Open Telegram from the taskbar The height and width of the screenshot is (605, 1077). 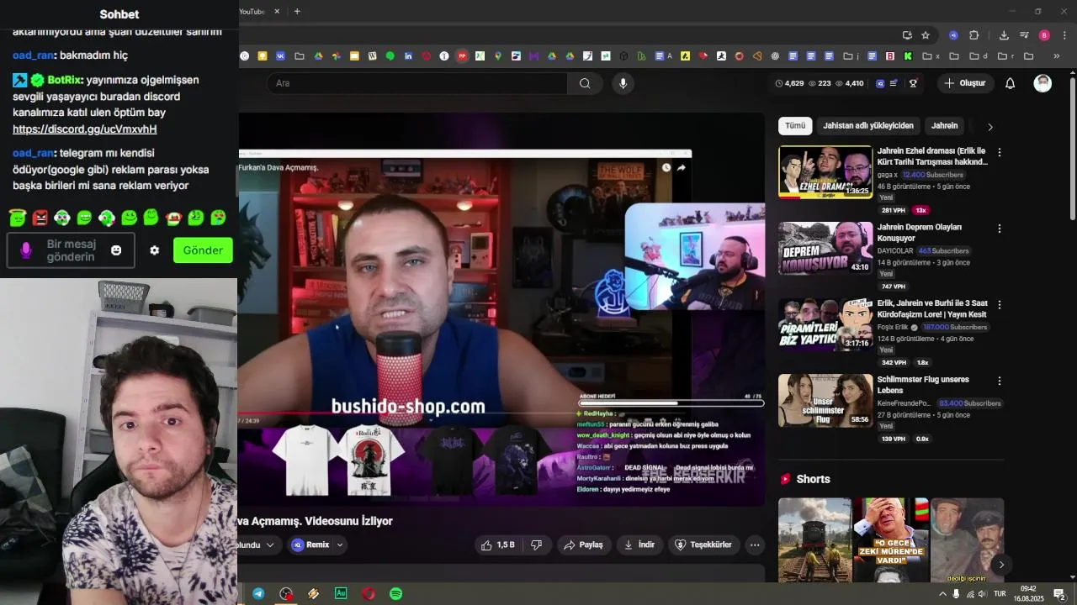pos(258,593)
